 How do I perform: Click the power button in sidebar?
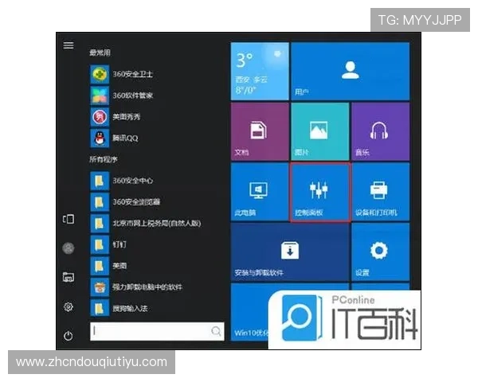click(x=69, y=336)
